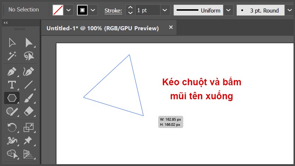The image size is (295, 166).
Task: Open the Stroke panel link
Action: [x=113, y=11]
